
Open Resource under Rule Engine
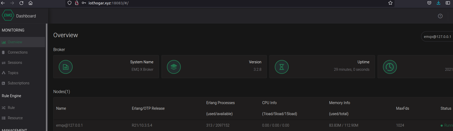pyautogui.click(x=15, y=118)
